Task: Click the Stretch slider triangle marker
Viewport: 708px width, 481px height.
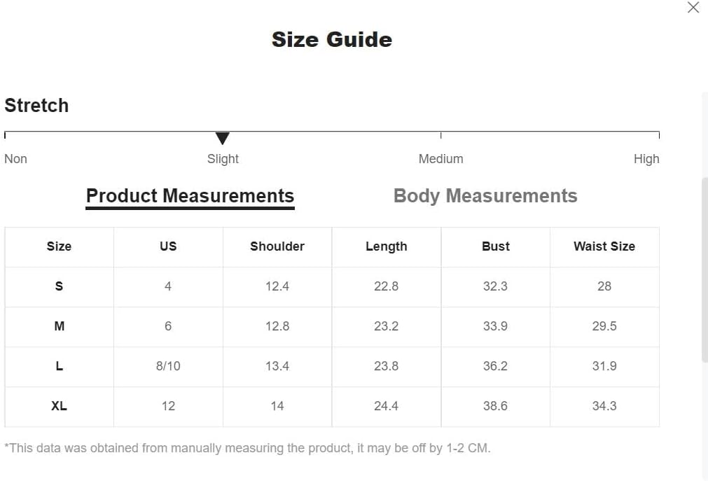Action: coord(223,139)
